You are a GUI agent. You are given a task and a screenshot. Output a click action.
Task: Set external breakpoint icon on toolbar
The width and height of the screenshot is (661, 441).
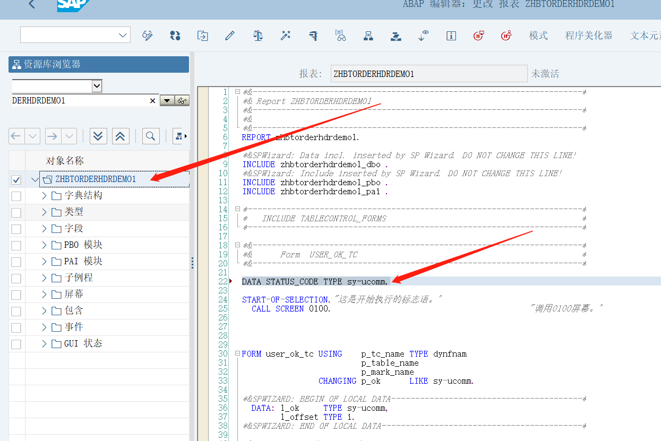pyautogui.click(x=508, y=35)
